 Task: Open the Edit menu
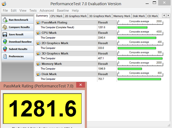pos(13,11)
